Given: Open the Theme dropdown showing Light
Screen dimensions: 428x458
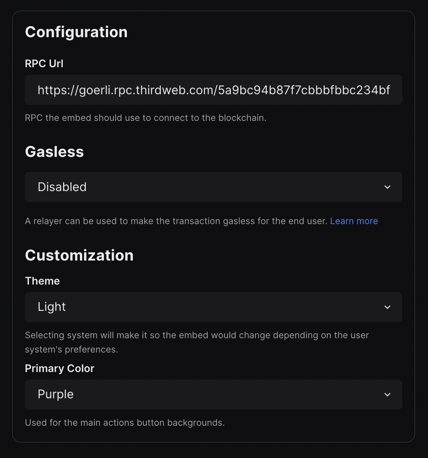Looking at the screenshot, I should [213, 307].
